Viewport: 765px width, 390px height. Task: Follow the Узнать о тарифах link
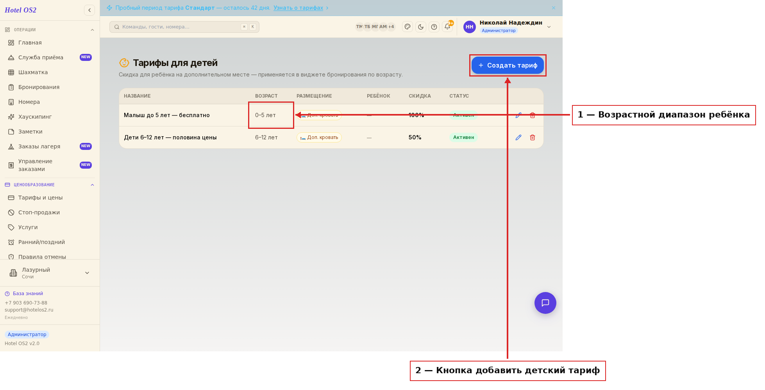298,8
